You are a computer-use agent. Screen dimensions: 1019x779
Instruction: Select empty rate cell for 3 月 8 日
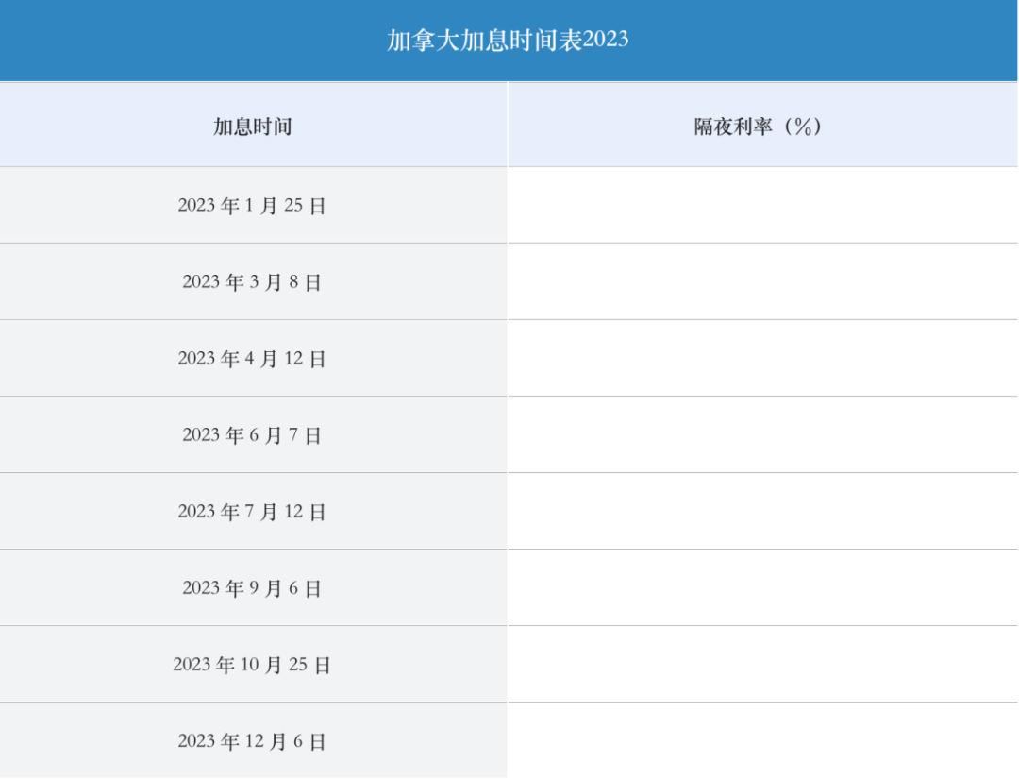click(x=762, y=281)
